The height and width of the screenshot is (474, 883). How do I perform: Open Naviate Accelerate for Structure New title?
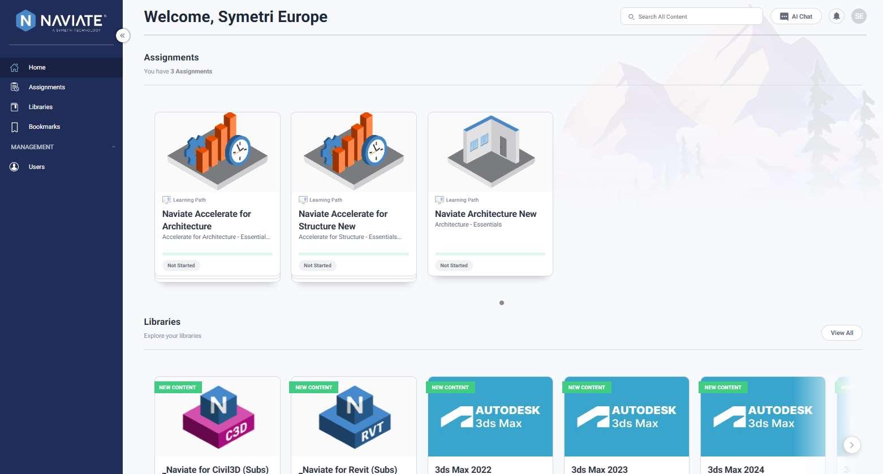coord(343,220)
